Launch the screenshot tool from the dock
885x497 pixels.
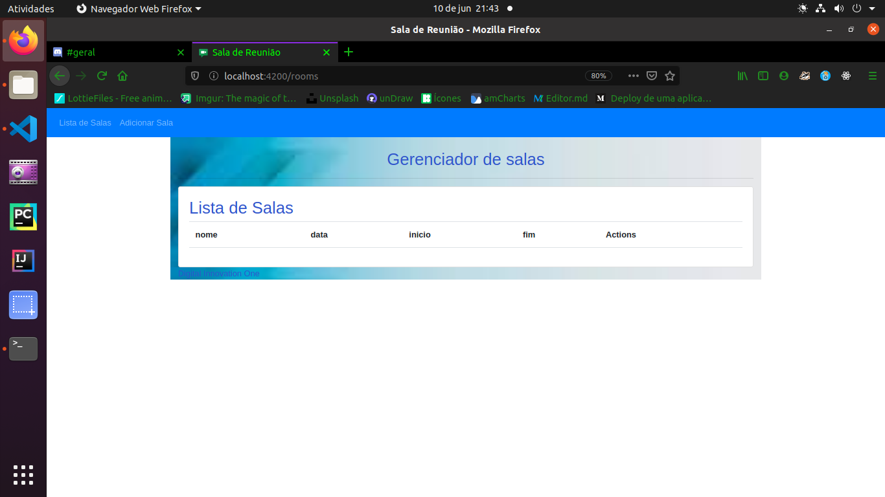tap(23, 305)
